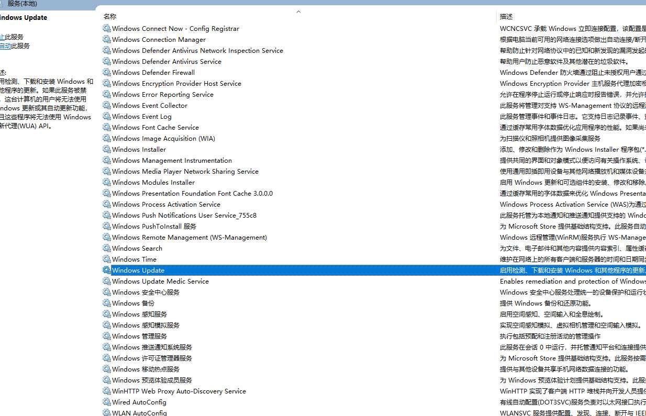Select the Windows 备份 service name
The width and height of the screenshot is (646, 416).
(x=133, y=303)
